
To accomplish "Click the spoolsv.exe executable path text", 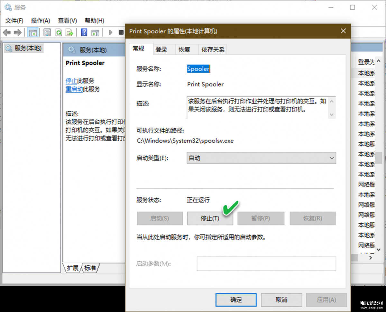I will (x=185, y=141).
